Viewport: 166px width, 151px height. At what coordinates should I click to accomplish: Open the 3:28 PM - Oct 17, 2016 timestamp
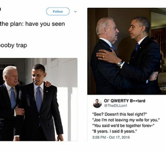pyautogui.click(x=111, y=137)
